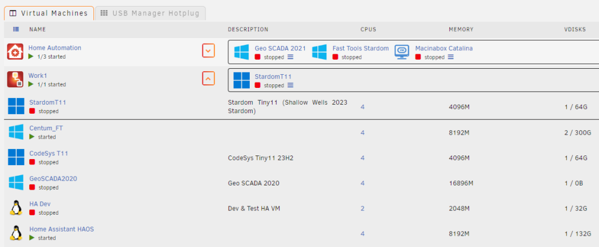Expand CPU count 4 for CodeSys T11
The width and height of the screenshot is (599, 247).
pyautogui.click(x=362, y=158)
